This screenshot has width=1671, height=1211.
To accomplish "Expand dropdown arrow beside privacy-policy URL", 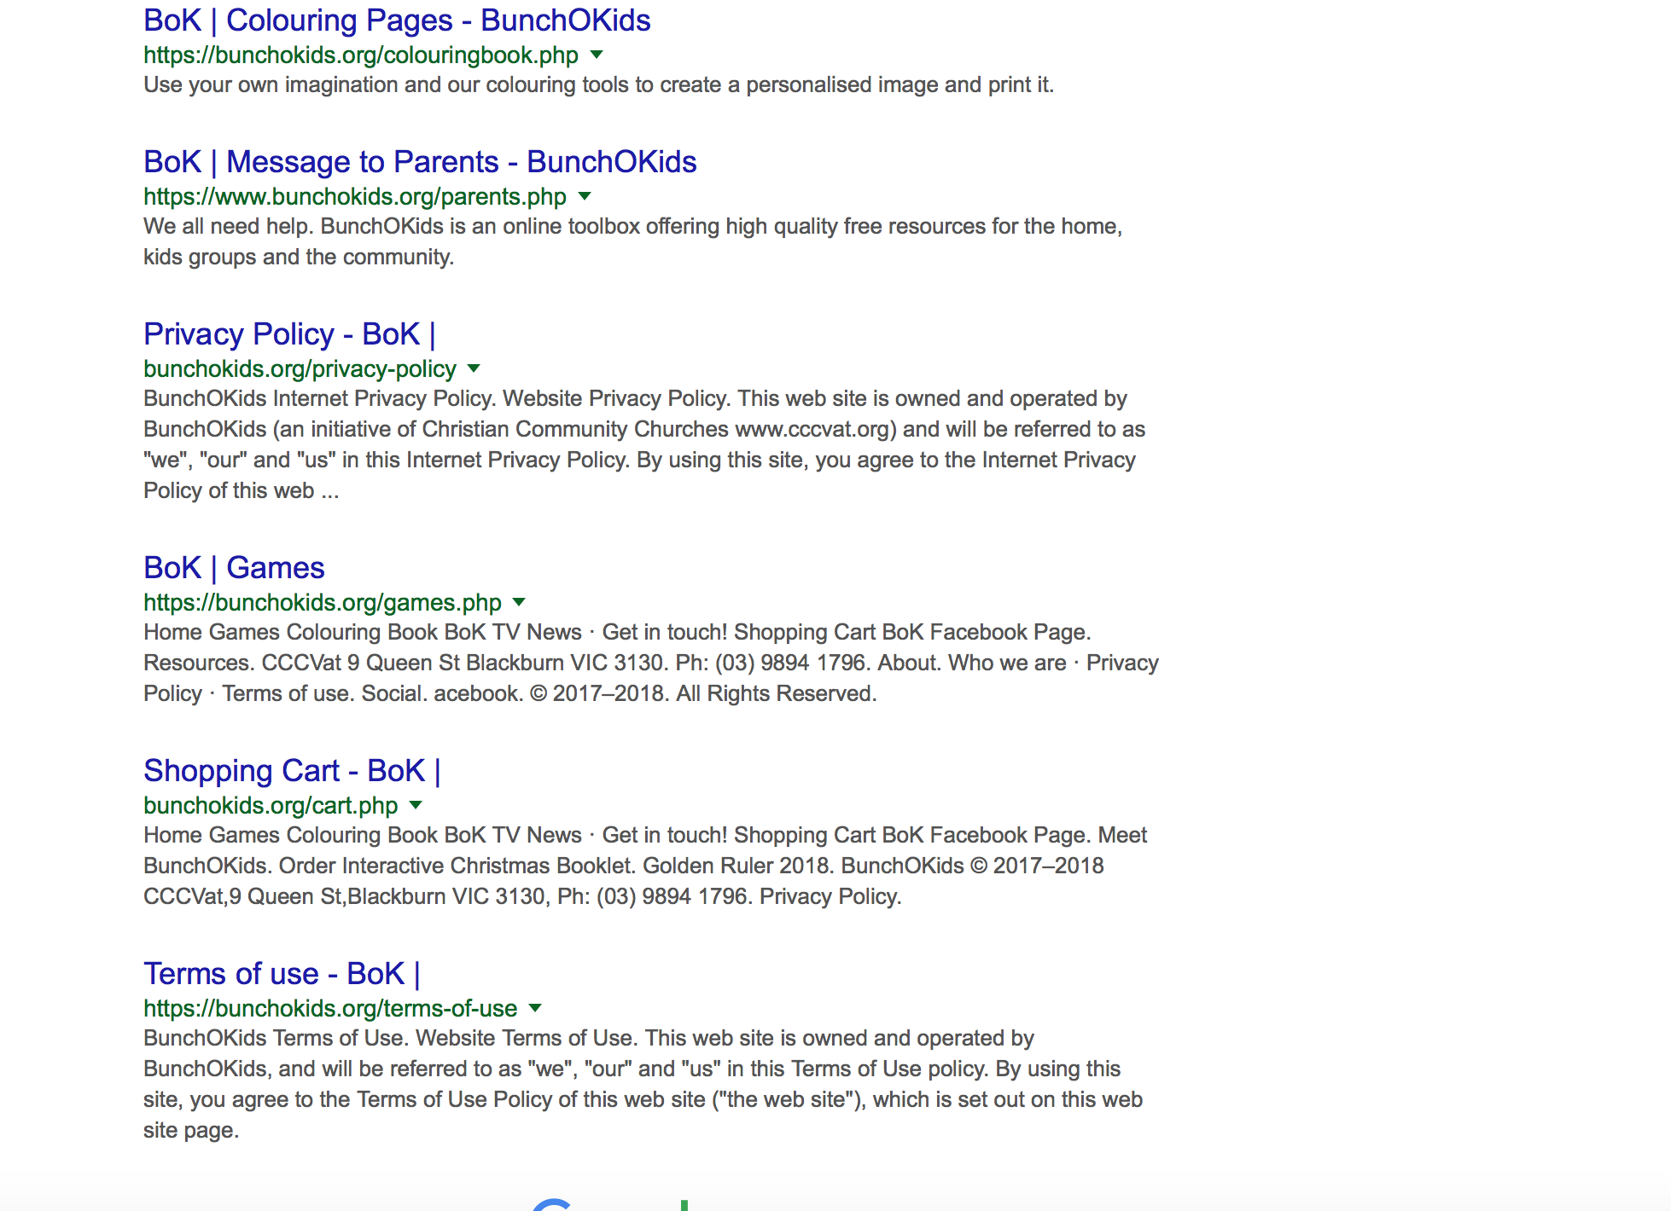I will tap(475, 368).
